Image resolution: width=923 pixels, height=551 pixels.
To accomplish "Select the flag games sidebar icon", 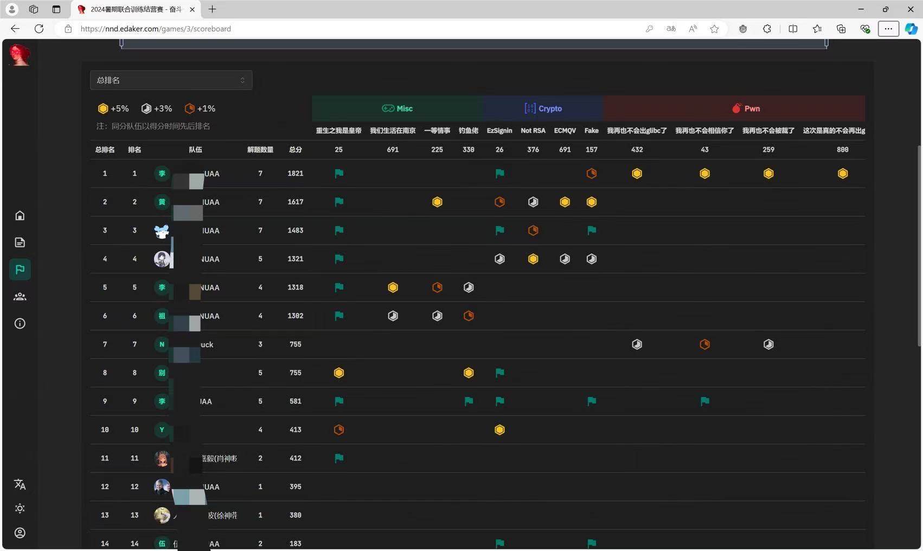I will (20, 270).
